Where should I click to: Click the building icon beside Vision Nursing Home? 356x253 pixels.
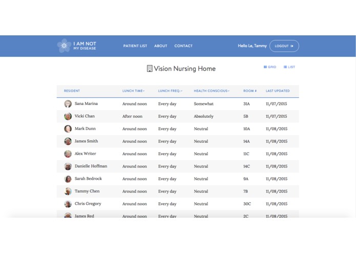coord(150,69)
